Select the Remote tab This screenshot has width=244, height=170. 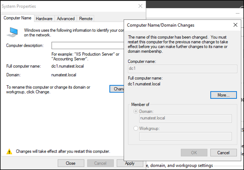86,19
